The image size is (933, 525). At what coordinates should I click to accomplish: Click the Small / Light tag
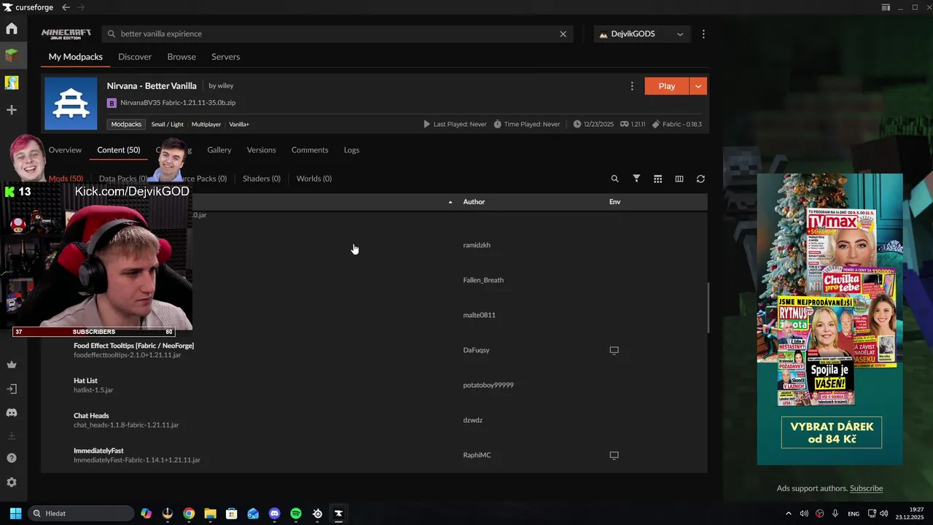pos(168,125)
